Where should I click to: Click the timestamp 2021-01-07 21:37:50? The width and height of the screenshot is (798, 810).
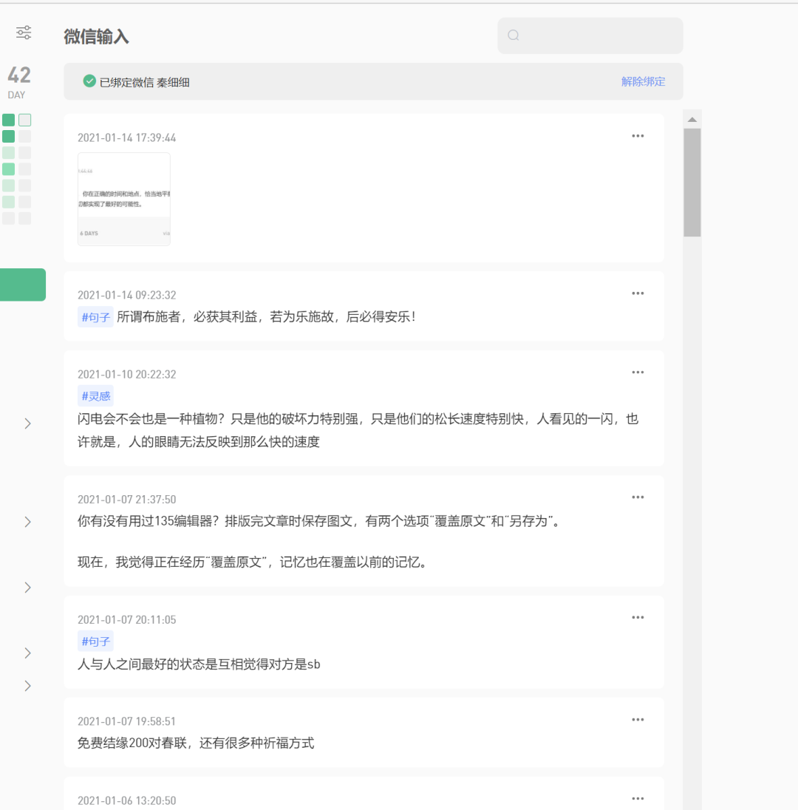click(x=126, y=500)
